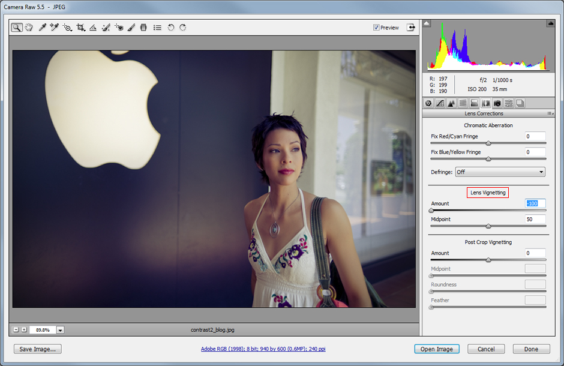Select the Color Sampler tool
564x366 pixels.
click(x=55, y=28)
